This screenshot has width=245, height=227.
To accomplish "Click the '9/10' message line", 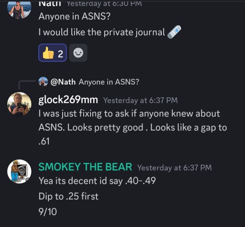I will (48, 212).
